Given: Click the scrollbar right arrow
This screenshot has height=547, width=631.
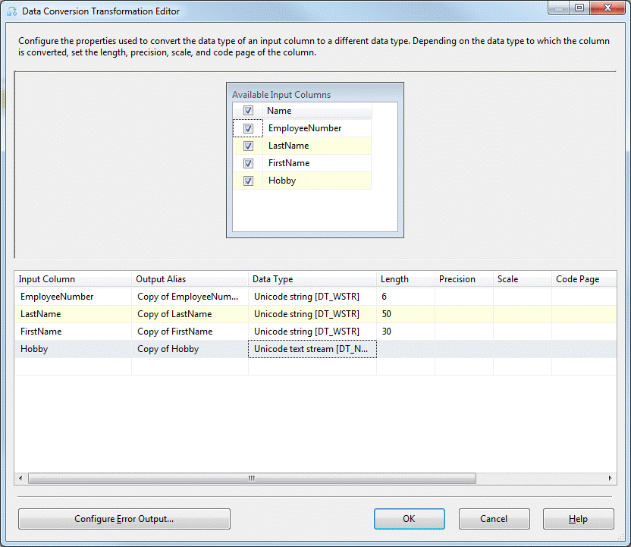Looking at the screenshot, I should coord(610,478).
